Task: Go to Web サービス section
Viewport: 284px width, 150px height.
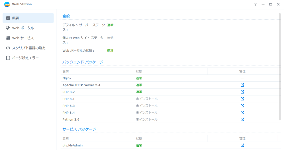Action: click(x=28, y=38)
